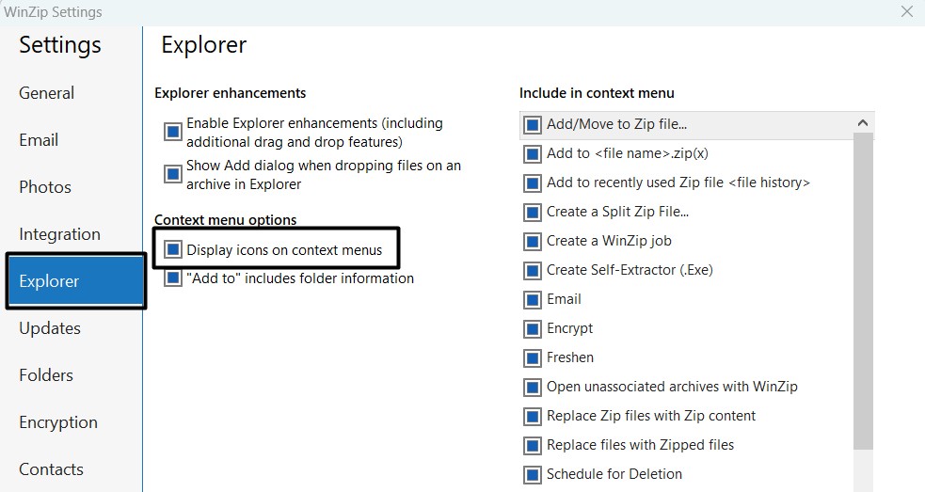The height and width of the screenshot is (492, 925).
Task: Toggle the Encrypt context menu checkbox
Action: [x=533, y=328]
